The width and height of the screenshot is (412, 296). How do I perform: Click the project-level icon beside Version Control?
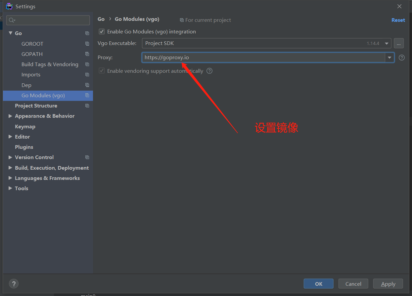87,157
